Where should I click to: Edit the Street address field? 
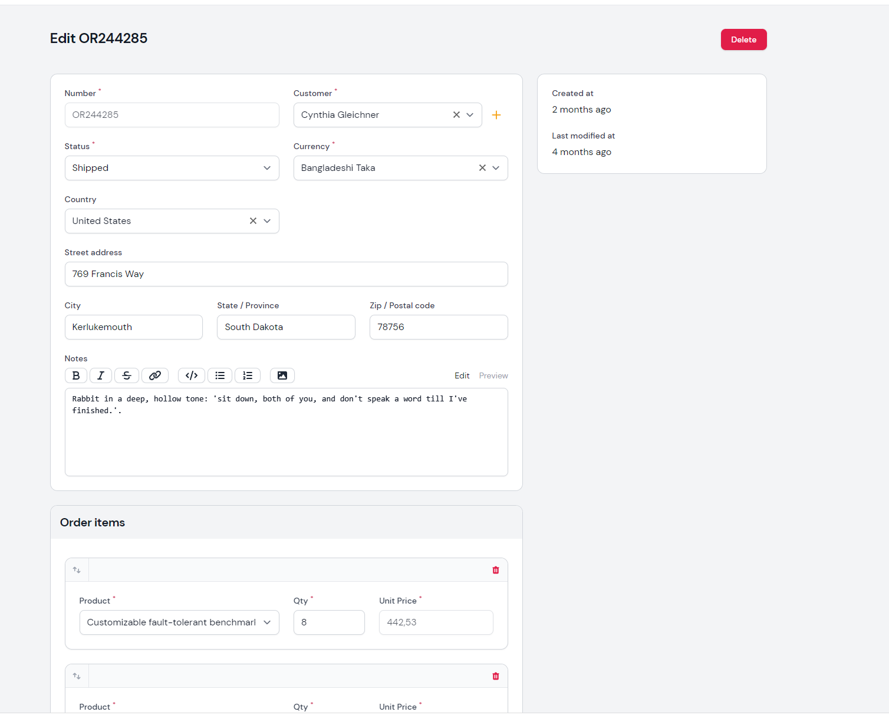click(x=287, y=274)
